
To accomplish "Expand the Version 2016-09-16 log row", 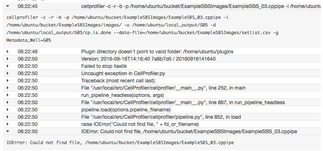I will (x=7, y=59).
